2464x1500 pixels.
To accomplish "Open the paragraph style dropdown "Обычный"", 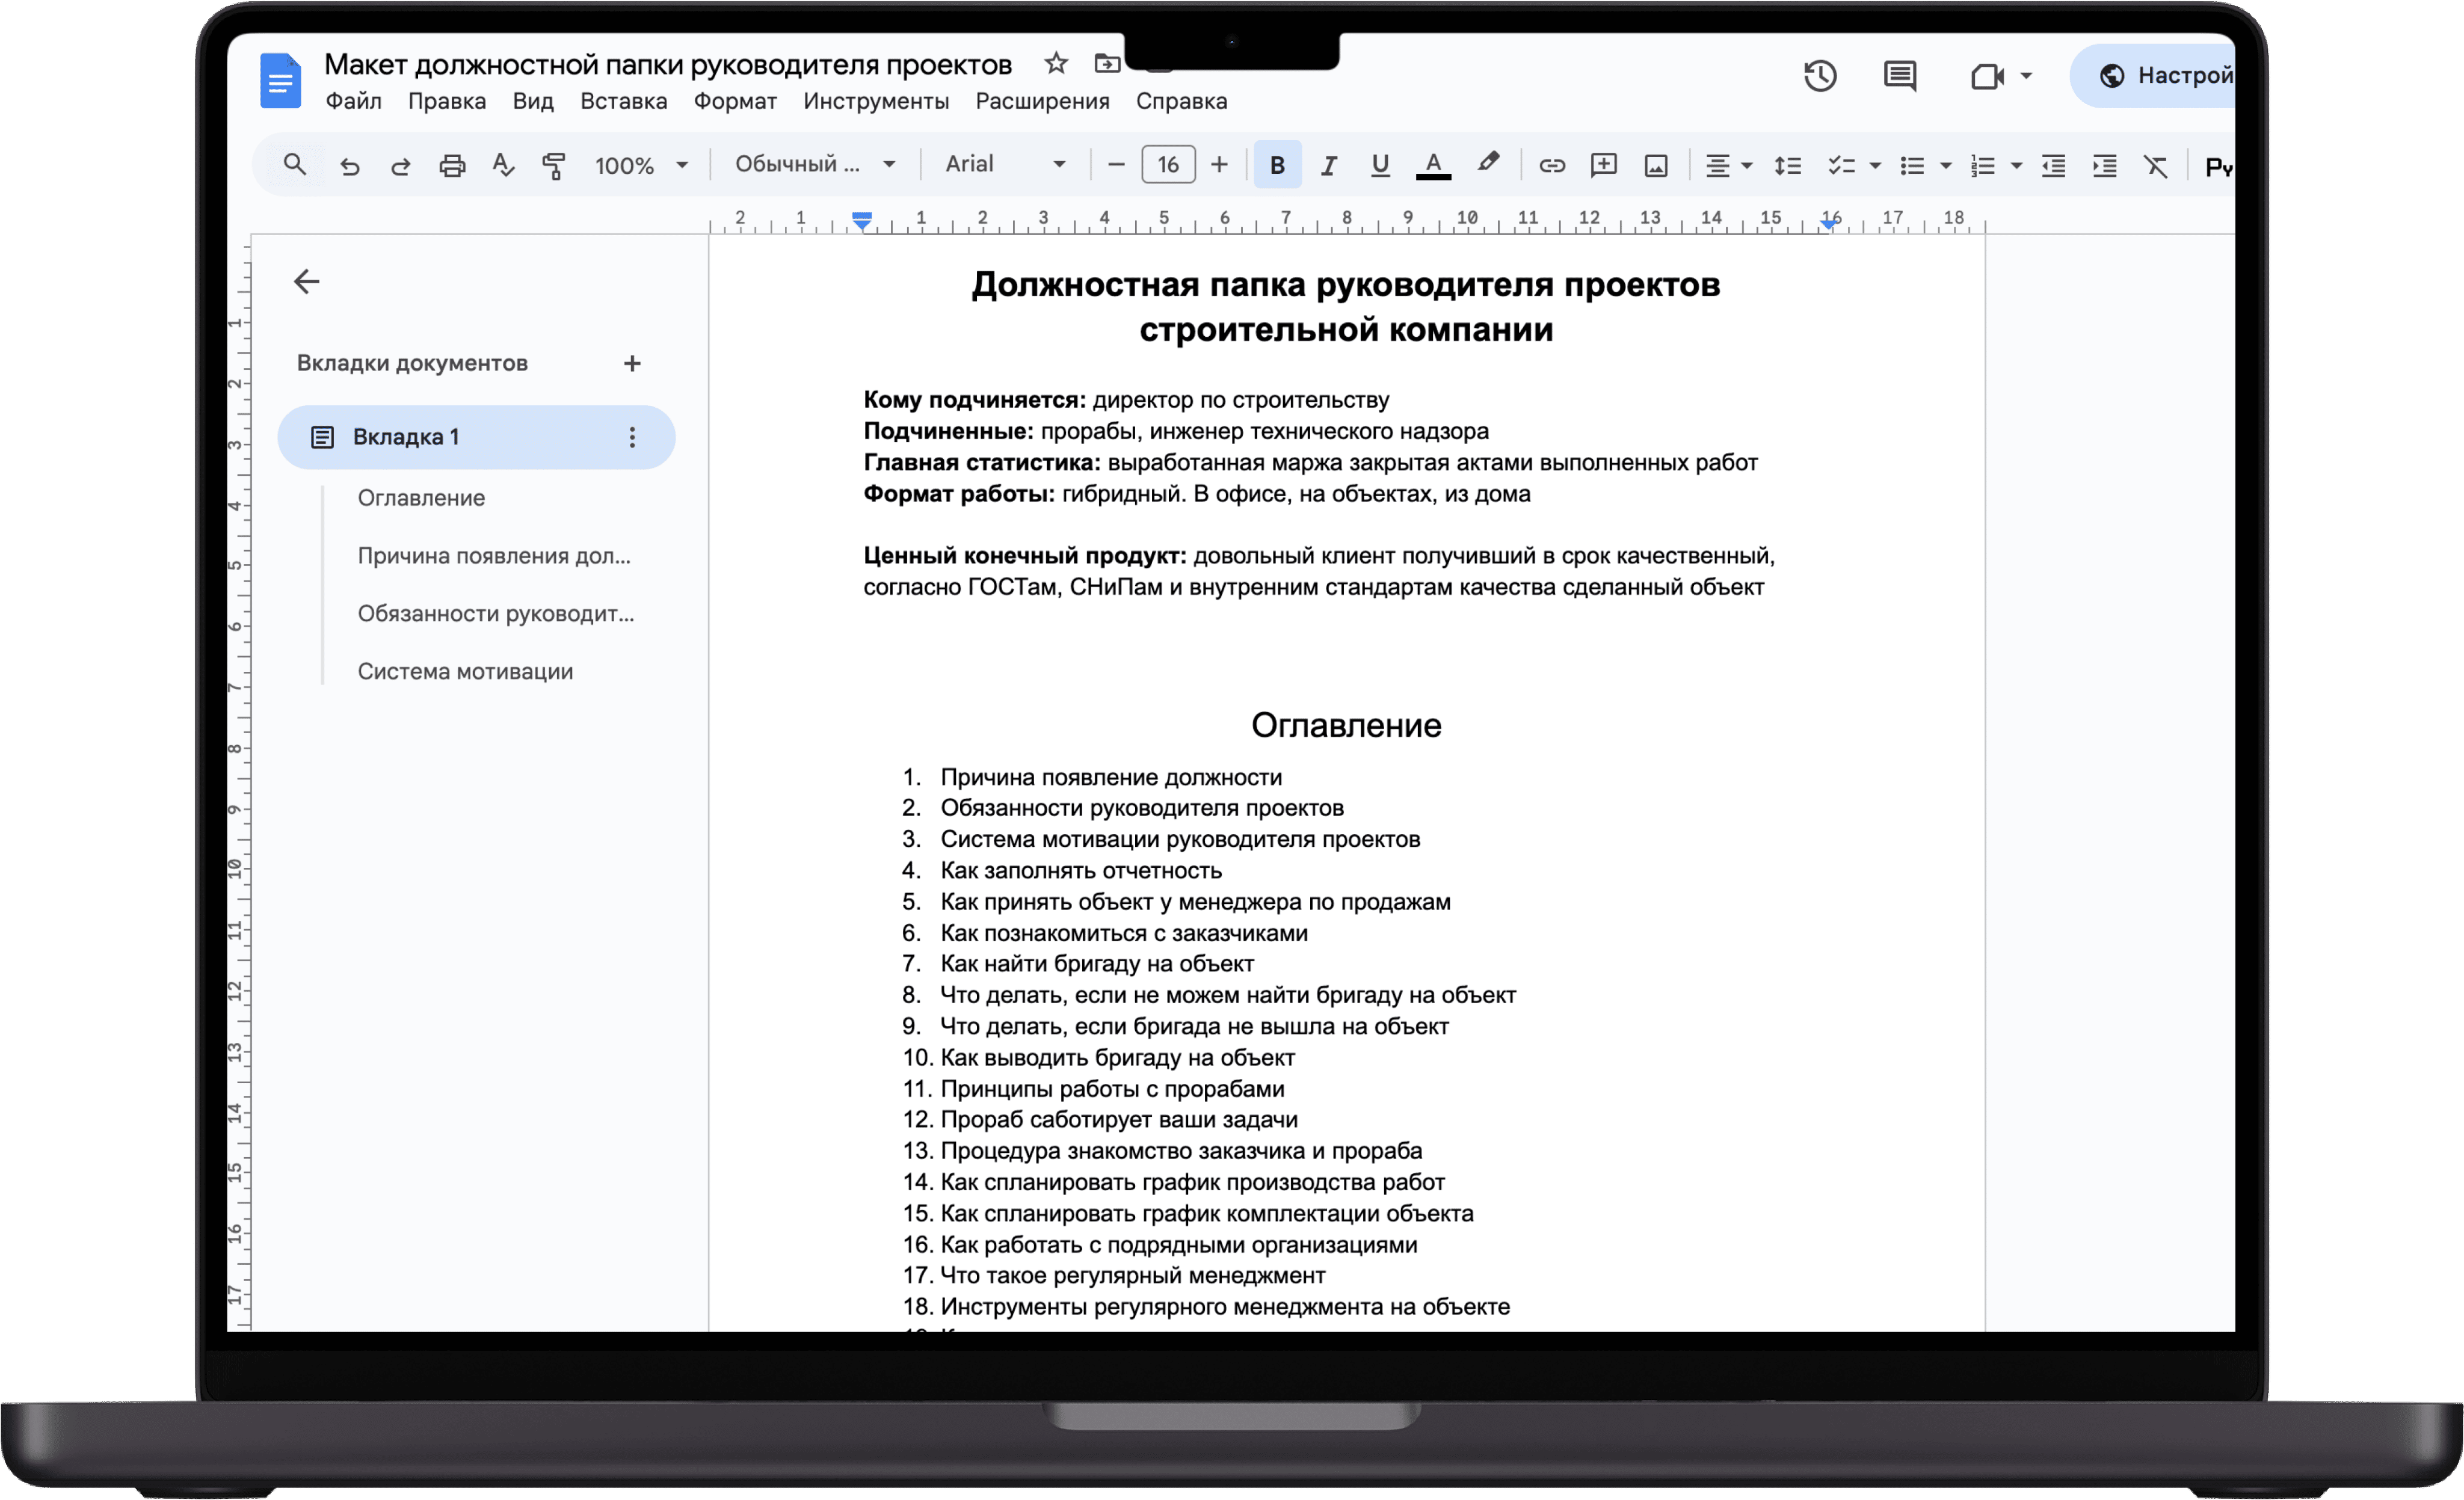I will pyautogui.click(x=814, y=164).
